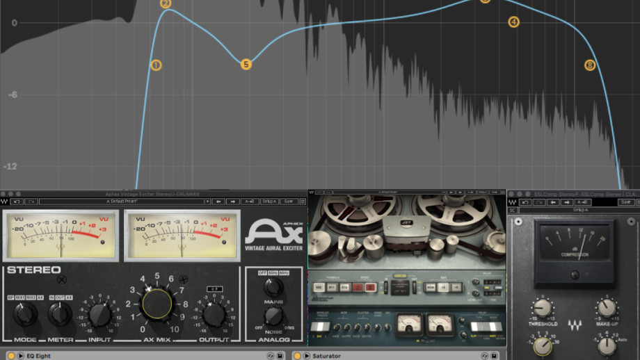Open the Aphex Exciter toolbar menu icon
This screenshot has width=640, height=360.
pyautogui.click(x=303, y=202)
